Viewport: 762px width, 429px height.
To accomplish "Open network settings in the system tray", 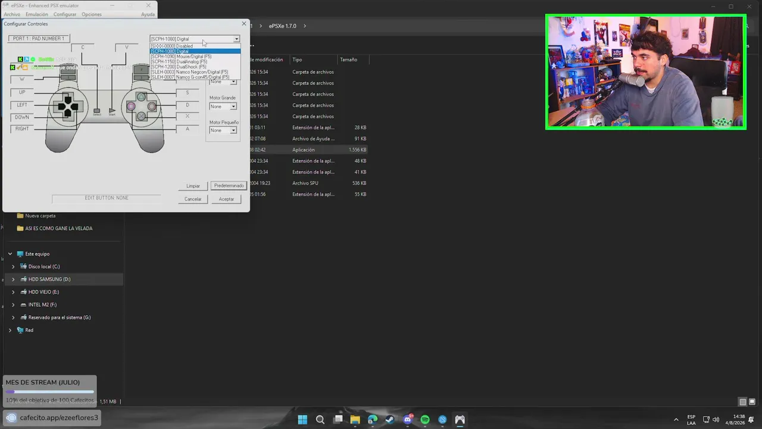I will [707, 419].
